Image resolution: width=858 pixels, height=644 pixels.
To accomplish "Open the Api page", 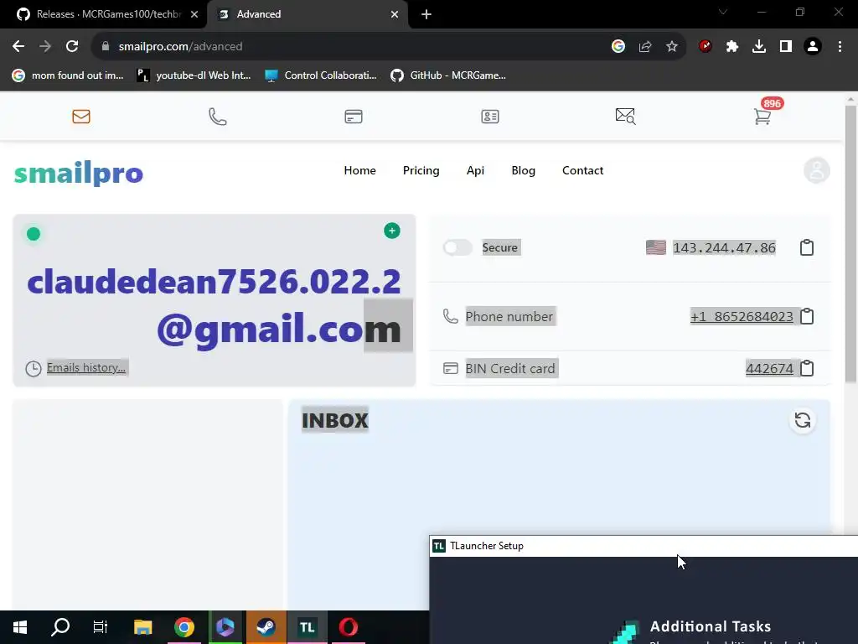I will (x=475, y=170).
